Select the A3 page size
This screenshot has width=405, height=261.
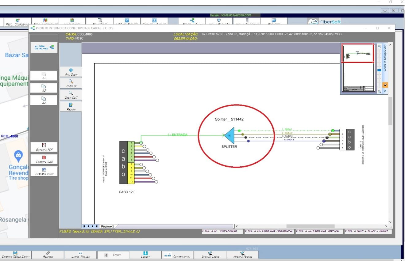(x=44, y=88)
